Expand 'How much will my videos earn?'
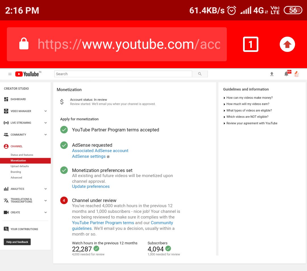The image size is (307, 271). coord(246,104)
